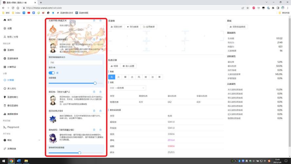
Task: Open a new browser tab
Action: (x=41, y=3)
